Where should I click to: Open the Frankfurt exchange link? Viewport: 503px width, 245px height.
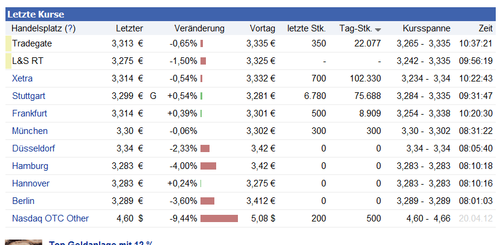tap(30, 113)
